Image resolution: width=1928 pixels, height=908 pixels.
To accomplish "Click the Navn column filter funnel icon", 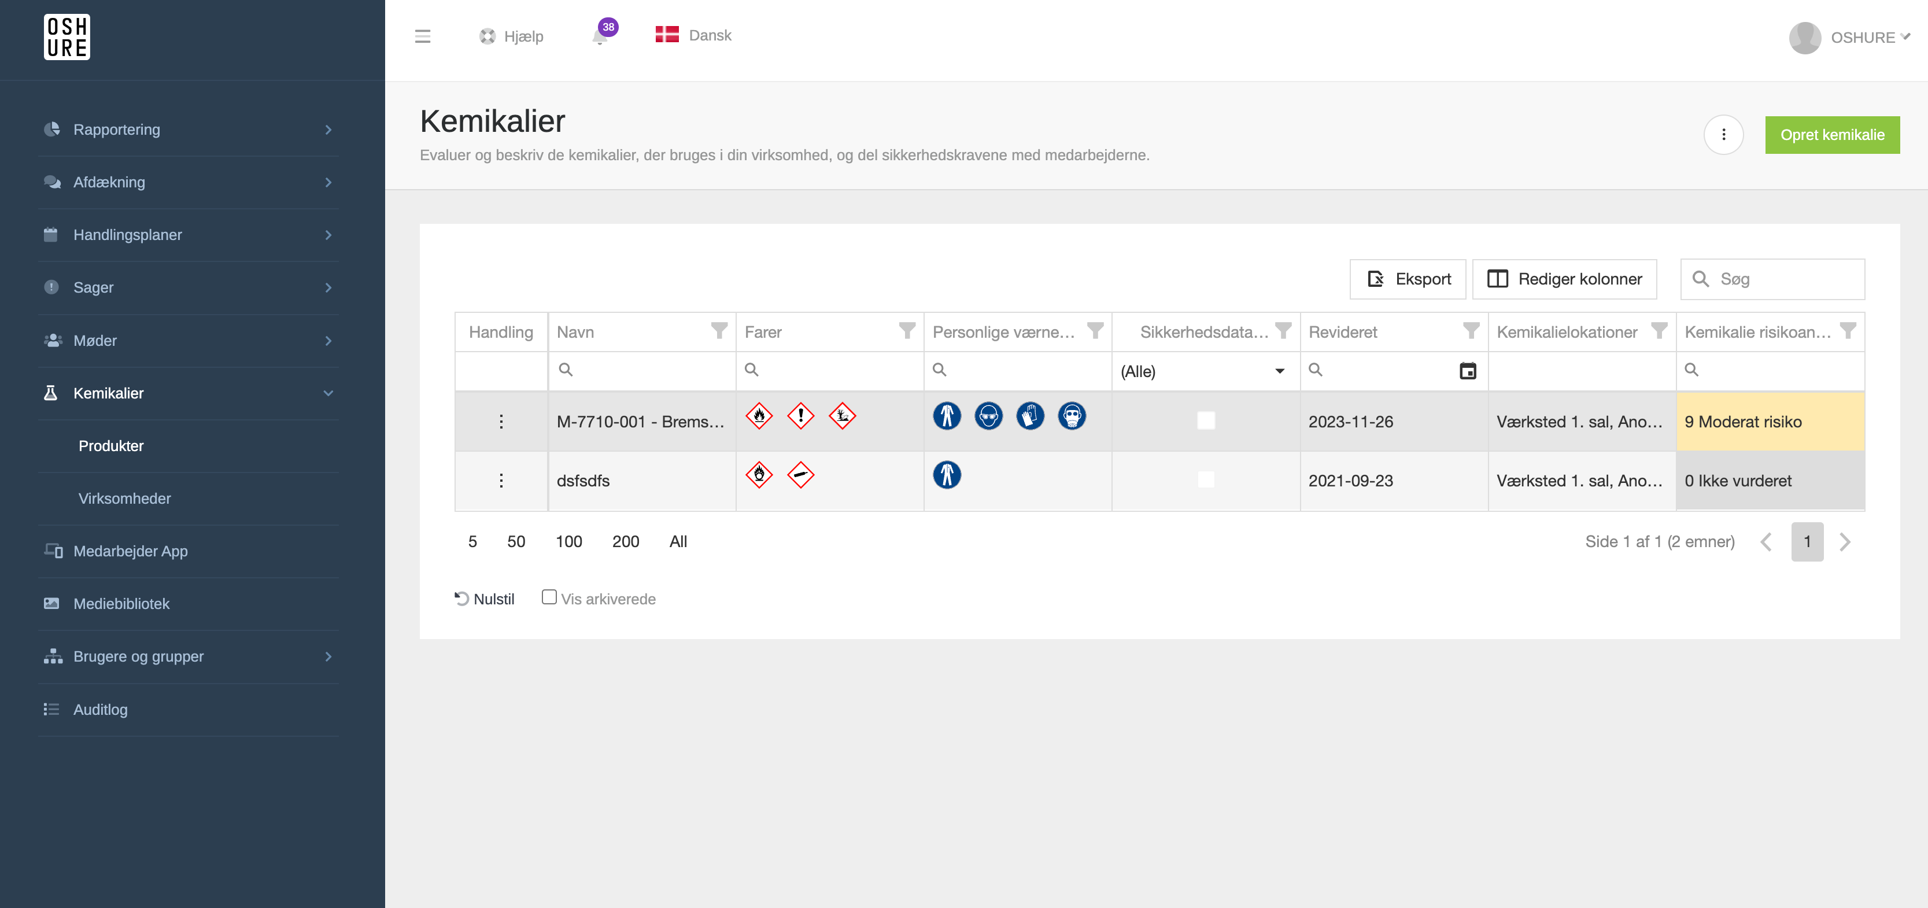I will click(x=718, y=331).
